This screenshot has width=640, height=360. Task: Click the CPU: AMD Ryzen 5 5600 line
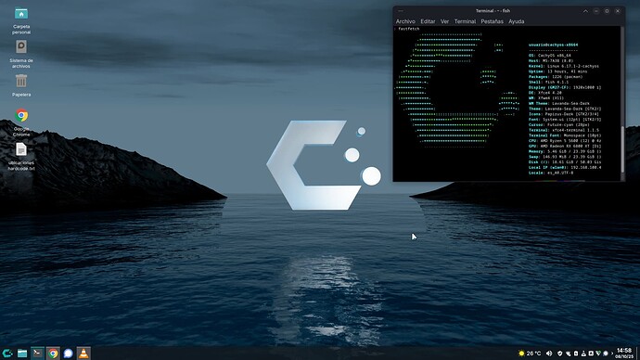[x=565, y=141]
